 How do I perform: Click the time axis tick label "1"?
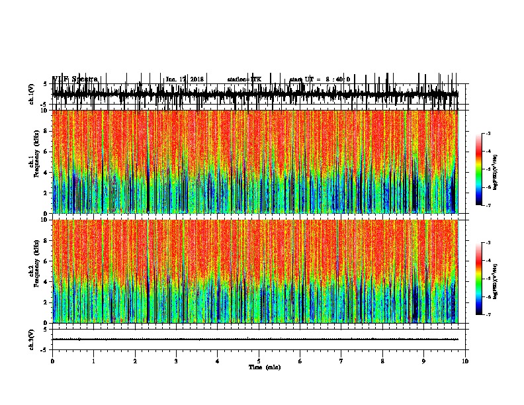coord(93,361)
